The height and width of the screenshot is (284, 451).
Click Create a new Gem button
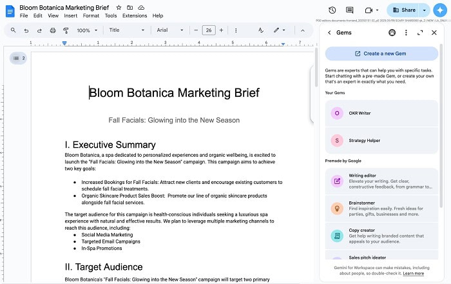point(381,54)
